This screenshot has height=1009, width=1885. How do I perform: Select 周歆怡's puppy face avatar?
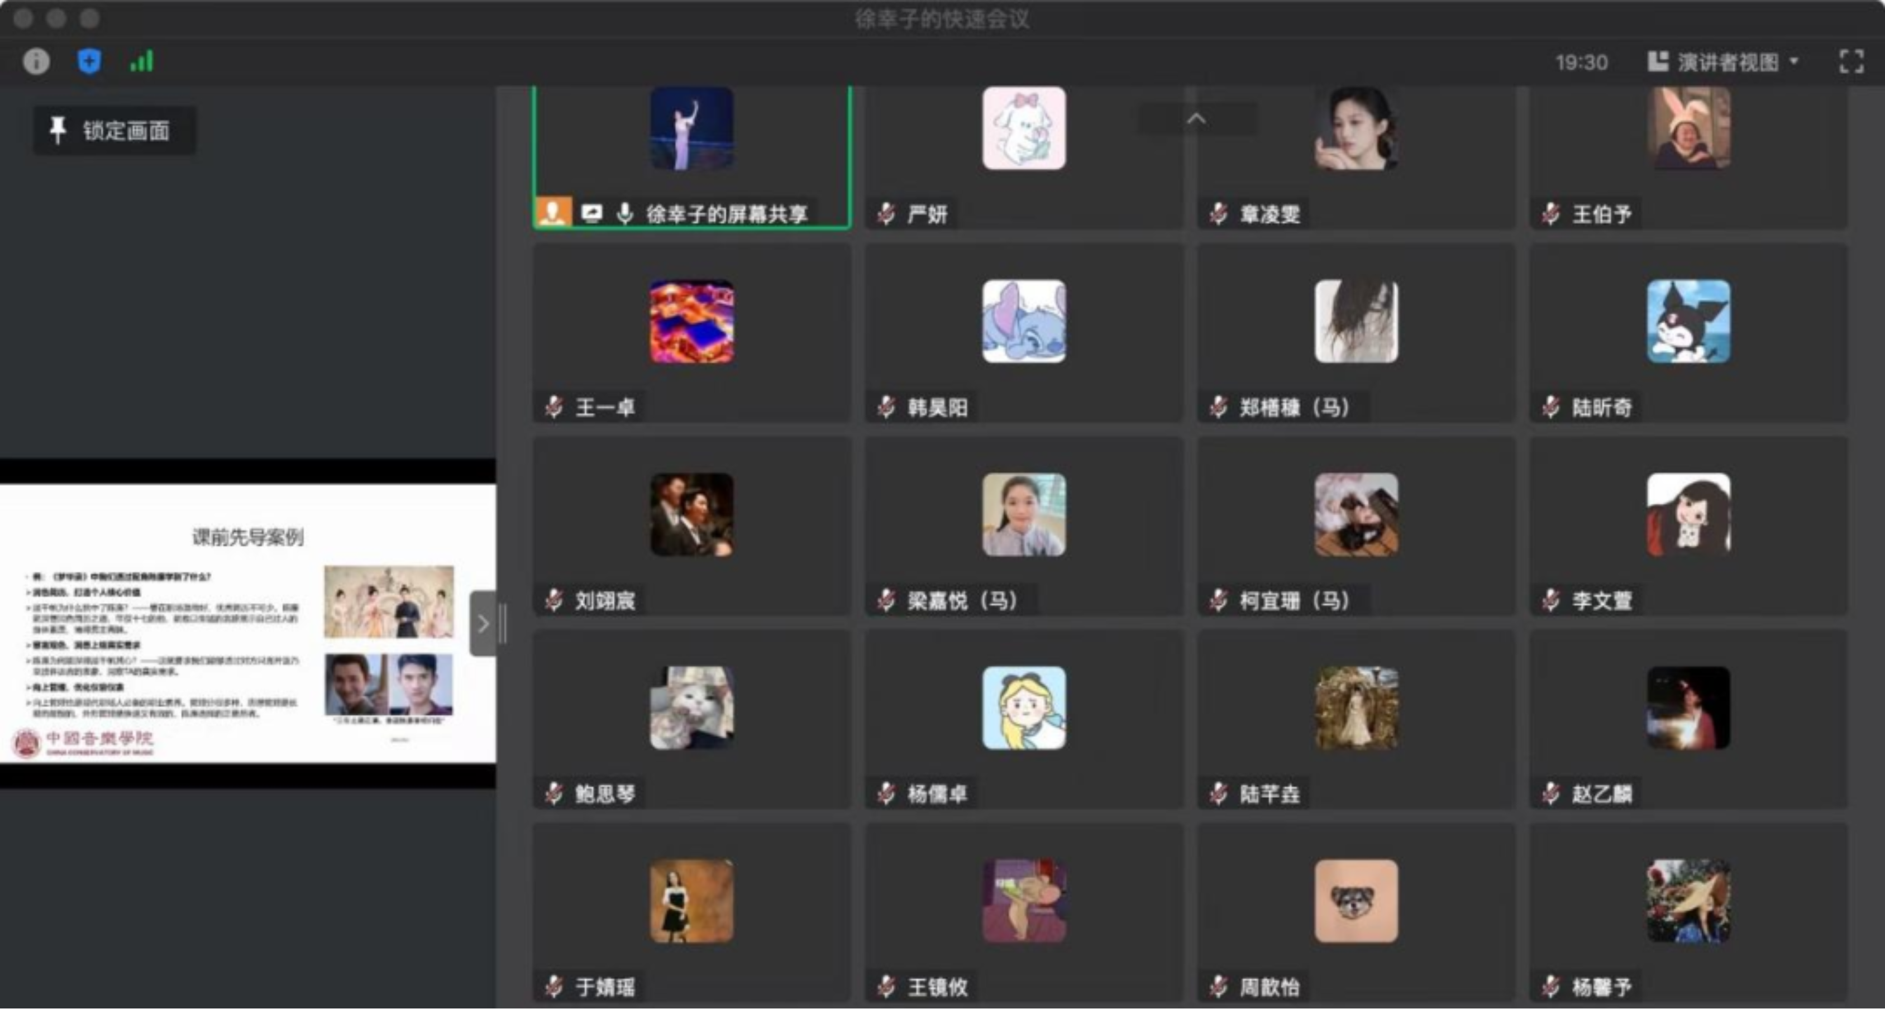pyautogui.click(x=1356, y=901)
